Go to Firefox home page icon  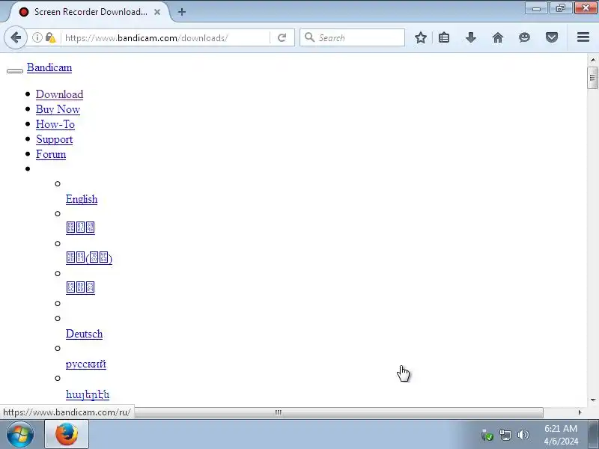(x=498, y=37)
